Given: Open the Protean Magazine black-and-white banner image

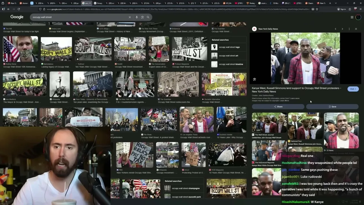Looking at the screenshot, I should [189, 49].
